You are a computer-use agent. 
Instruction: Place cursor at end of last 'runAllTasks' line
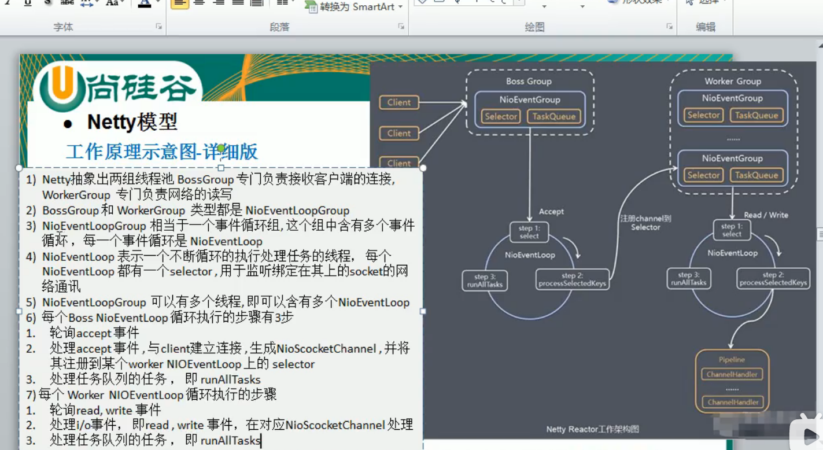pos(261,441)
